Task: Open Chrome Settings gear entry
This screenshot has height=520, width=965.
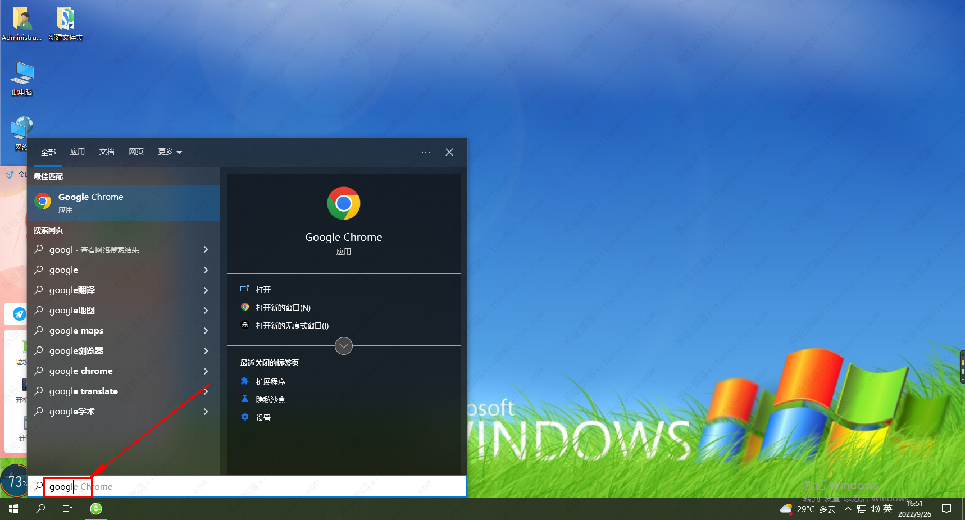Action: coord(263,418)
